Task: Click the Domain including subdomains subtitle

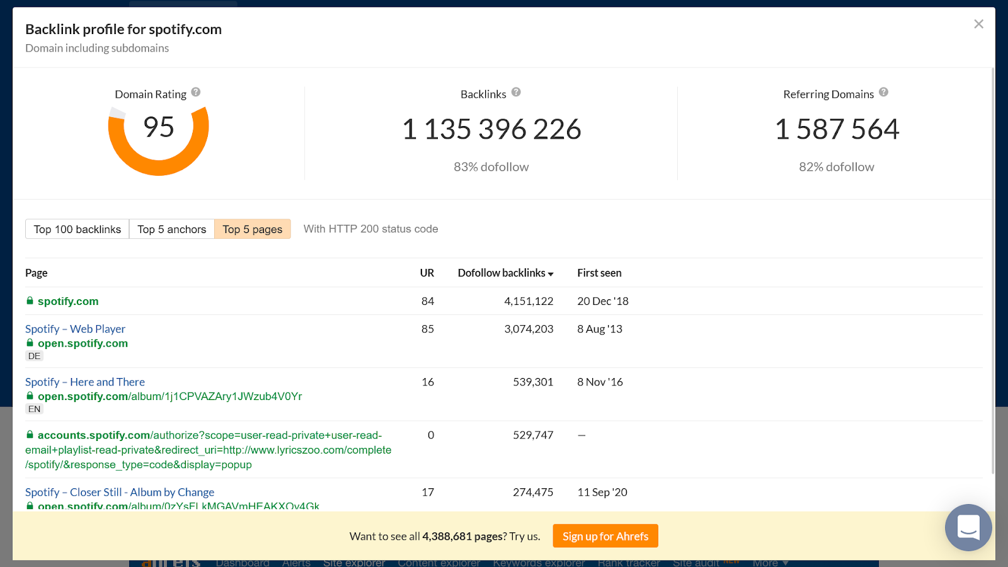Action: pyautogui.click(x=97, y=48)
